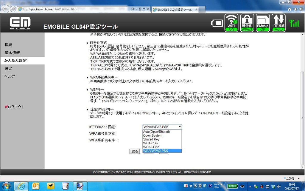This screenshot has height=191, width=305.
Task: Click the search magnifier in address bar
Action: point(133,9)
